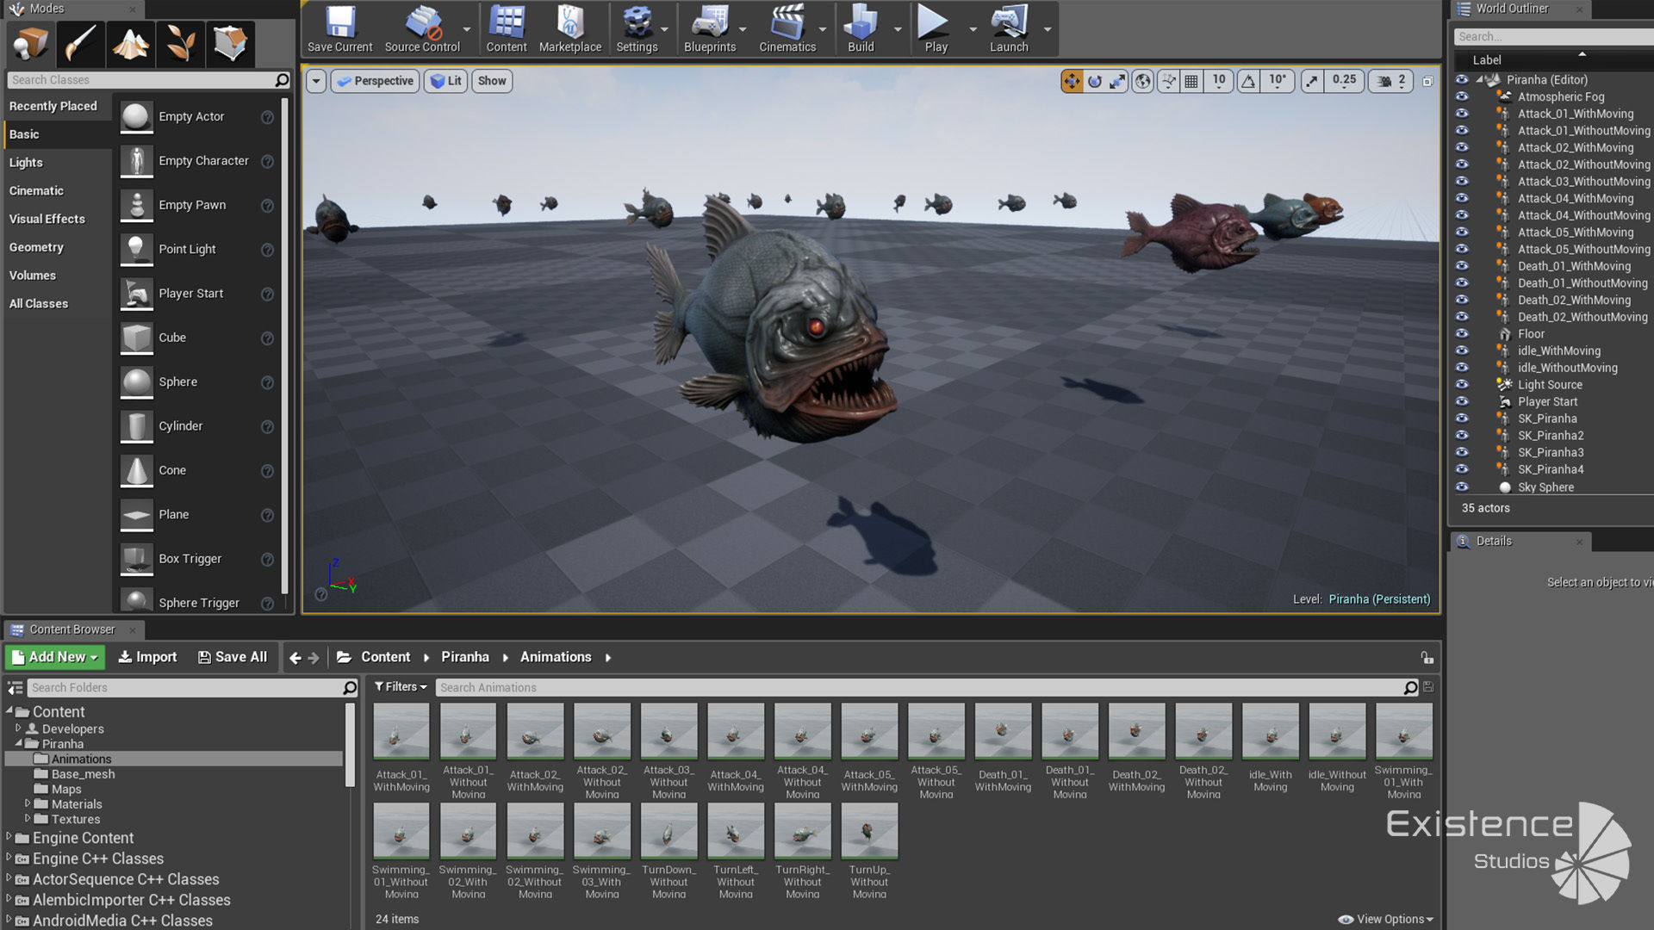Viewport: 1654px width, 930px height.
Task: Open the Marketplace toolbar icon
Action: (x=570, y=28)
